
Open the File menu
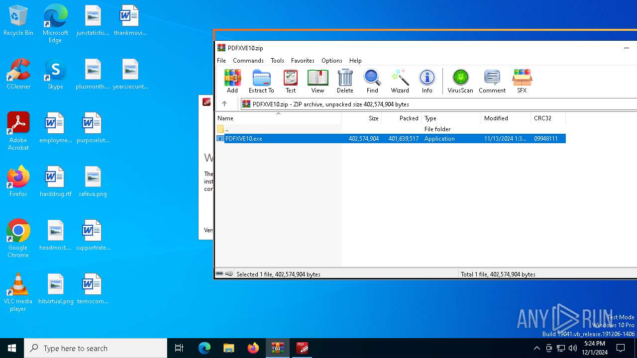[x=221, y=60]
